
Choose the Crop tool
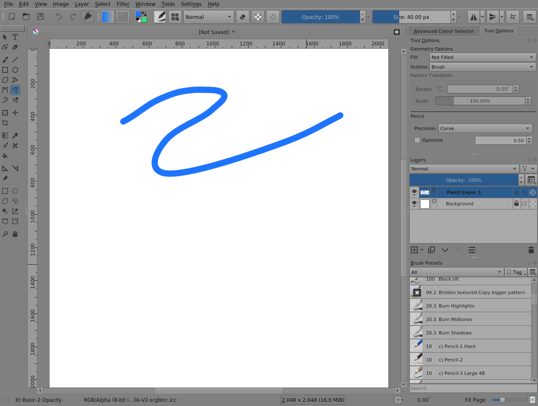5,122
